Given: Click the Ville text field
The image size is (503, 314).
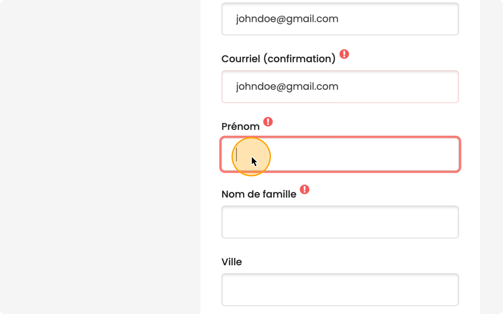Looking at the screenshot, I should 340,290.
